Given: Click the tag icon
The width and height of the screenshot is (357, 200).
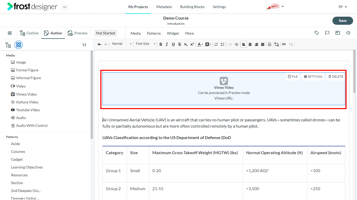Looking at the screenshot, I should click(x=317, y=33).
